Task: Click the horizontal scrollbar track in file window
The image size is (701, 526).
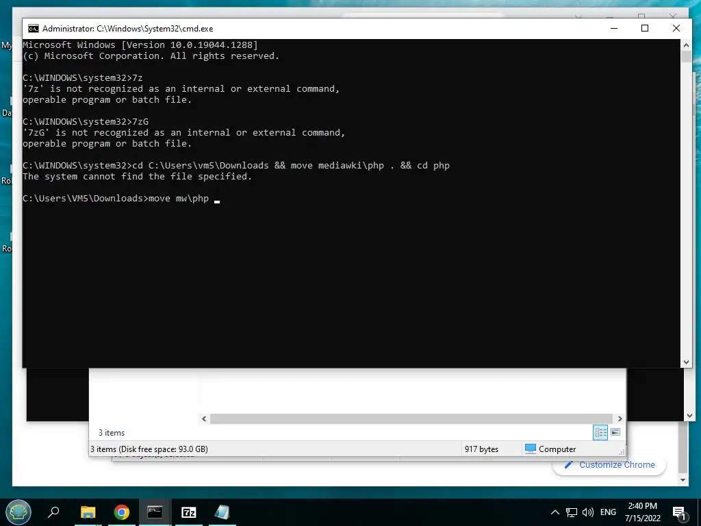Action: tap(411, 418)
